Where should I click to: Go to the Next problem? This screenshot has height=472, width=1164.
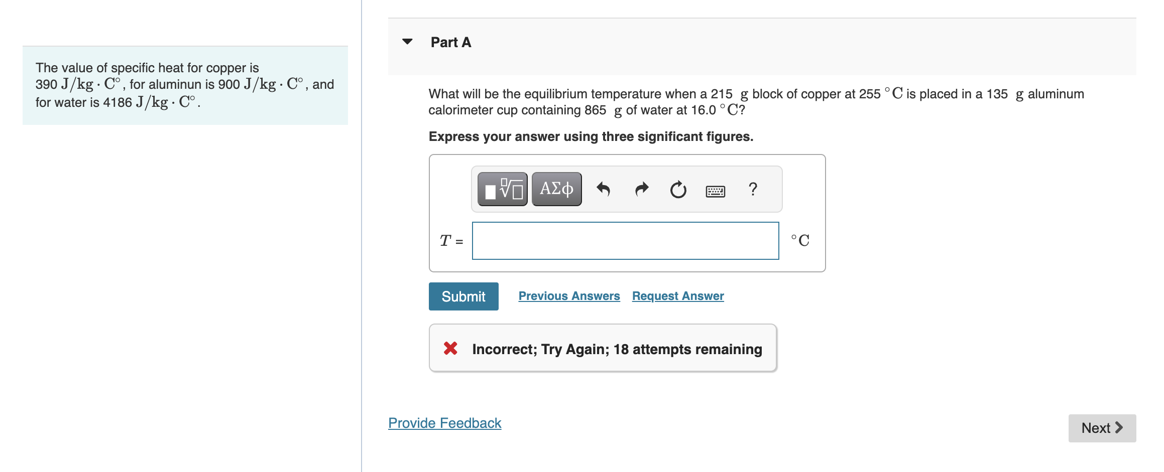(1101, 428)
